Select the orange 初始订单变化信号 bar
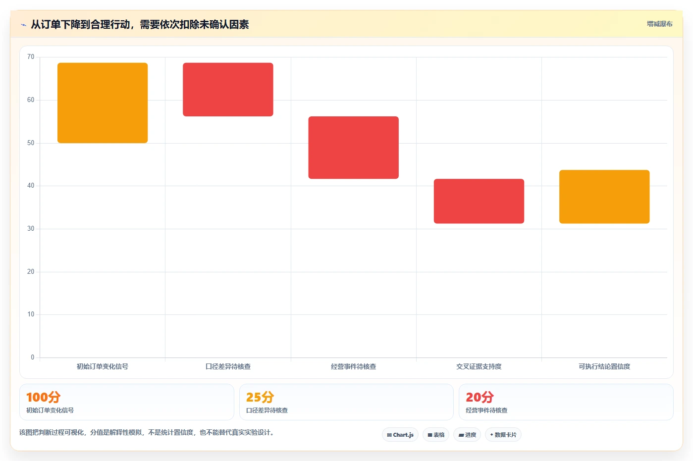693x461 pixels. point(103,103)
